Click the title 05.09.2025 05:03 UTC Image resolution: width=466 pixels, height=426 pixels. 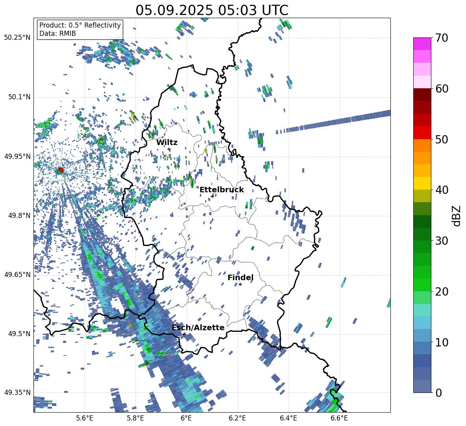212,10
